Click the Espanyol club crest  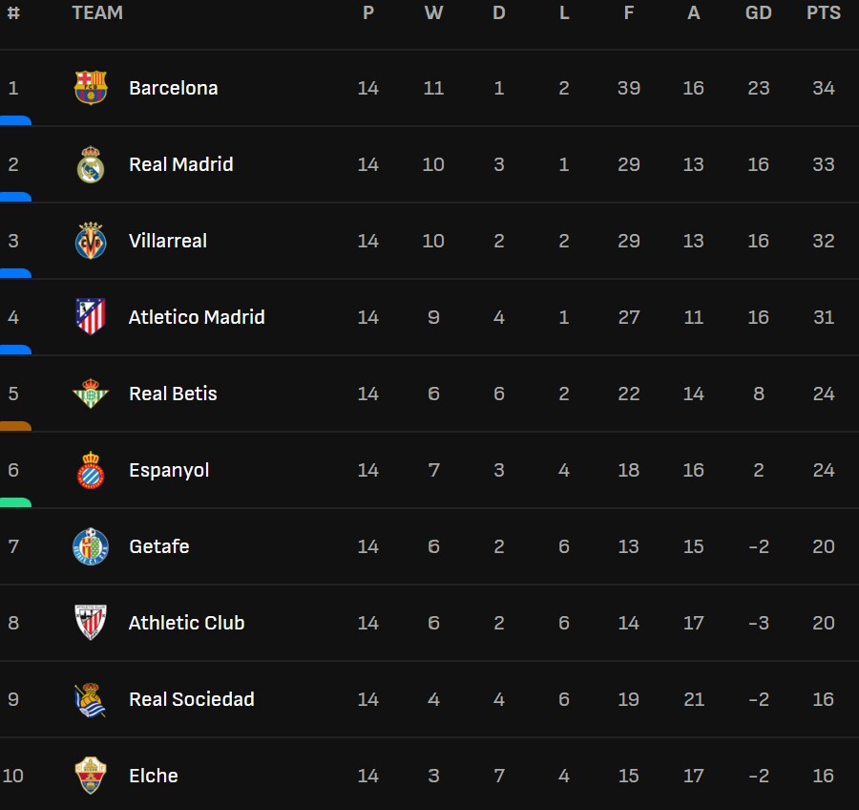tap(91, 470)
